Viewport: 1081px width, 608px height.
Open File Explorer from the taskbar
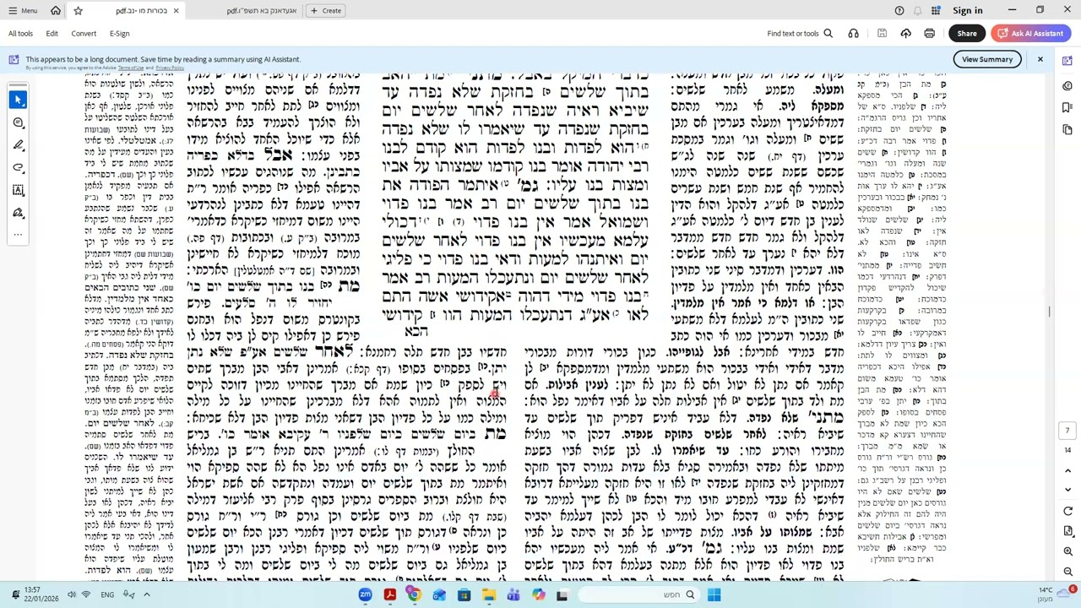pyautogui.click(x=488, y=595)
